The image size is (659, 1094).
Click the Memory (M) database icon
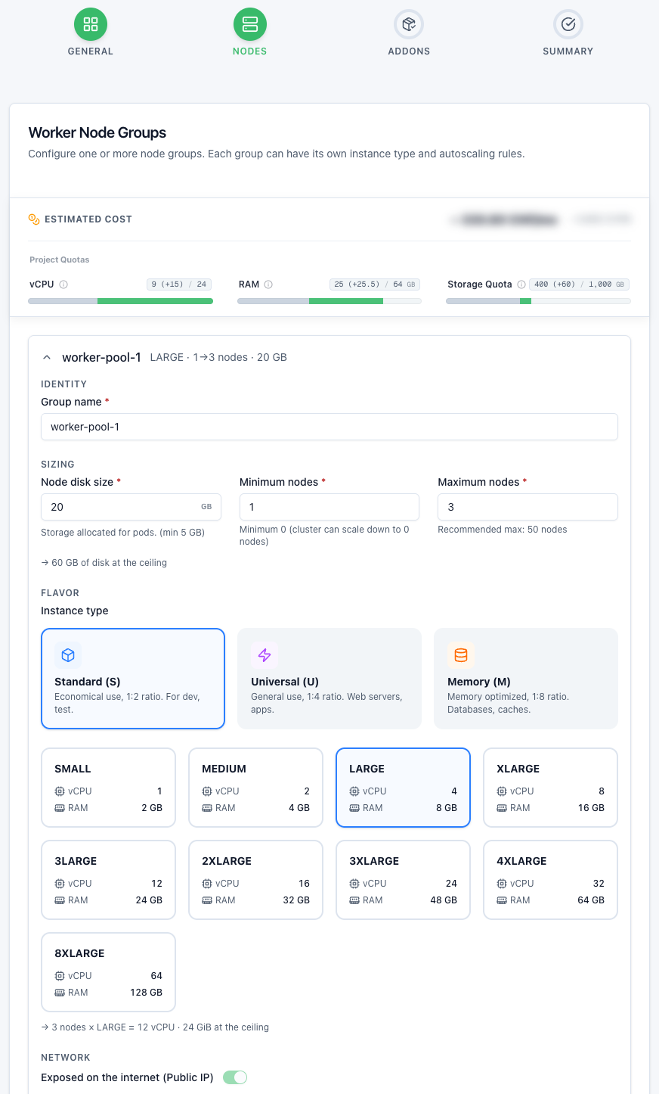(x=461, y=655)
